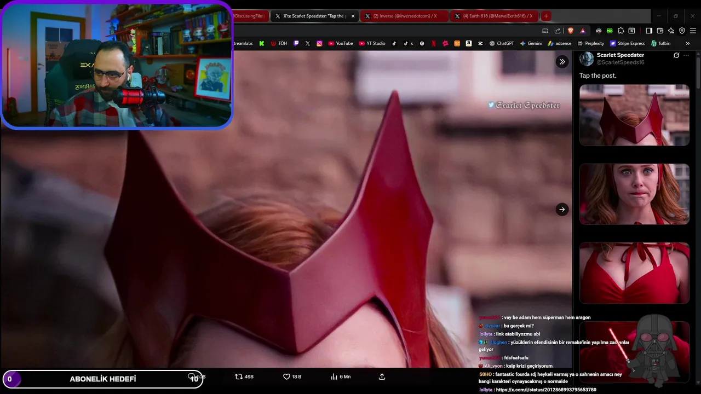View post analytics showing 6 Mn
701x394 pixels.
click(341, 376)
